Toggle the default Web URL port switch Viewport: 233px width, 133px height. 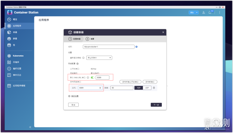pyautogui.click(x=93, y=78)
